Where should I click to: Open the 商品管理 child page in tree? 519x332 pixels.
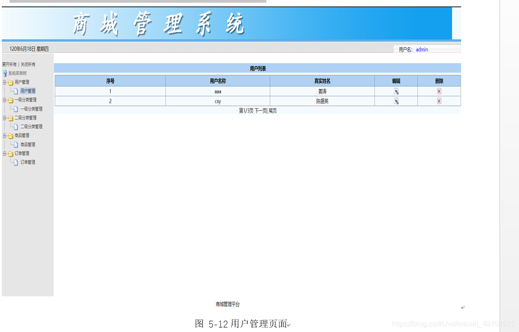(x=28, y=144)
